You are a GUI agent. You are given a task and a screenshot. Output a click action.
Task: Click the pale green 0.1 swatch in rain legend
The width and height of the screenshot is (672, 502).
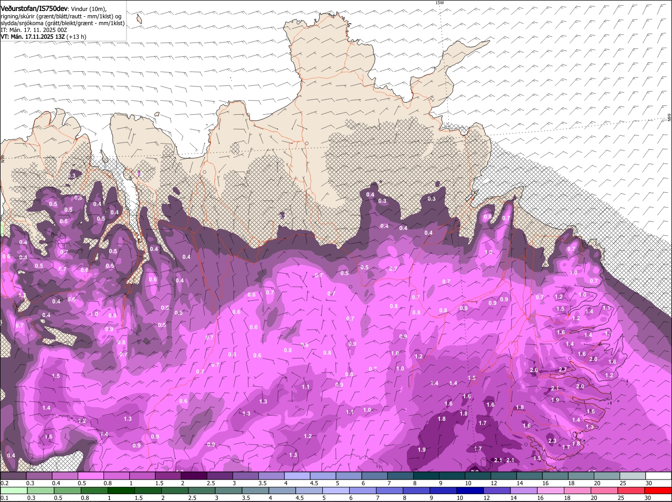[13, 490]
